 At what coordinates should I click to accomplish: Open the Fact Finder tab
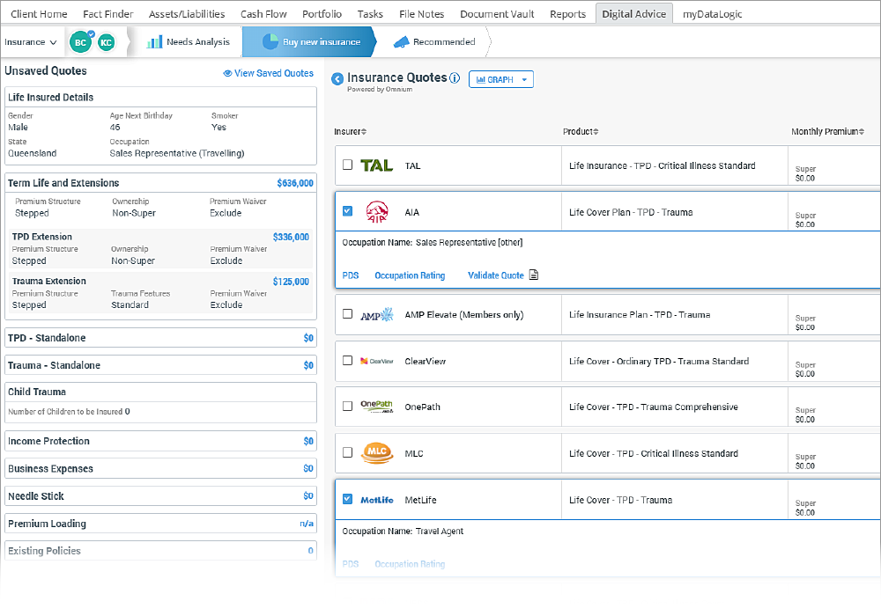[x=107, y=14]
